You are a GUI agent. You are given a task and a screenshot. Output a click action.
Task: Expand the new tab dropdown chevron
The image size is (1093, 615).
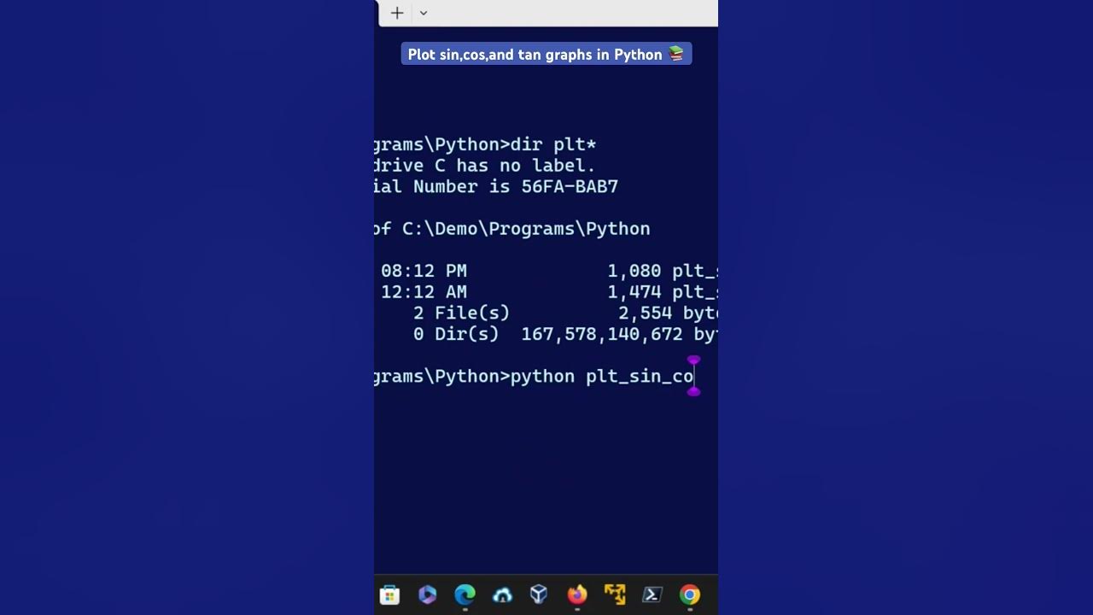tap(424, 13)
